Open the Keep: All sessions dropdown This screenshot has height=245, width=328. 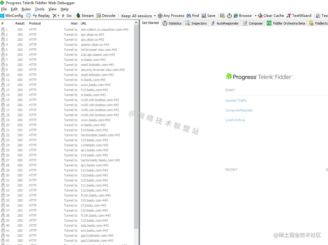click(138, 16)
